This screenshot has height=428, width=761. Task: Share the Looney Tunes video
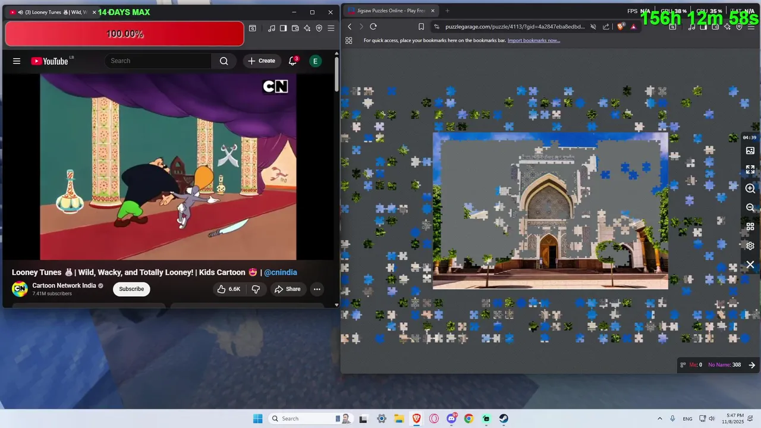pyautogui.click(x=287, y=289)
